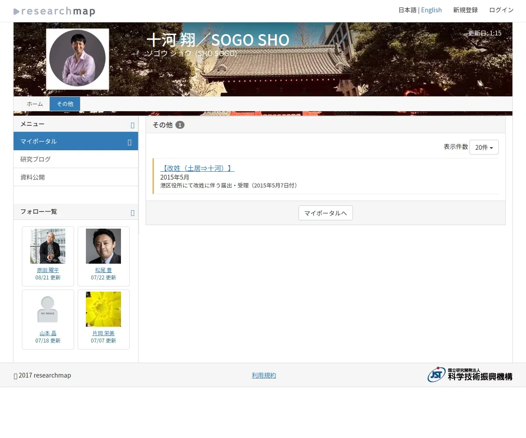Open the 利用規約 footer link
Image resolution: width=526 pixels, height=438 pixels.
(264, 375)
